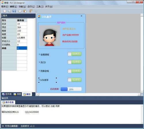Click the 输出夹 panel header
The image size is (144, 129).
pyautogui.click(x=72, y=98)
